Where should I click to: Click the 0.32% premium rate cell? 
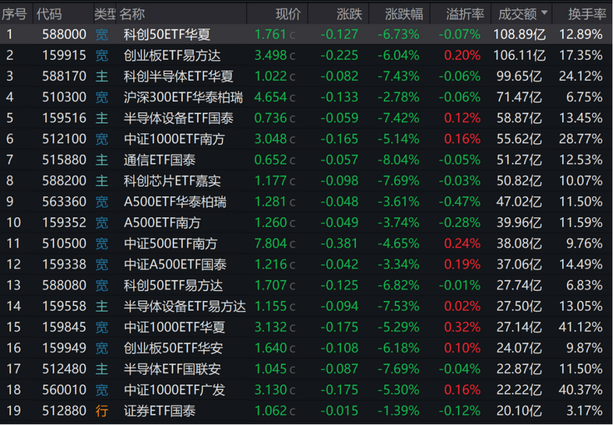[462, 328]
